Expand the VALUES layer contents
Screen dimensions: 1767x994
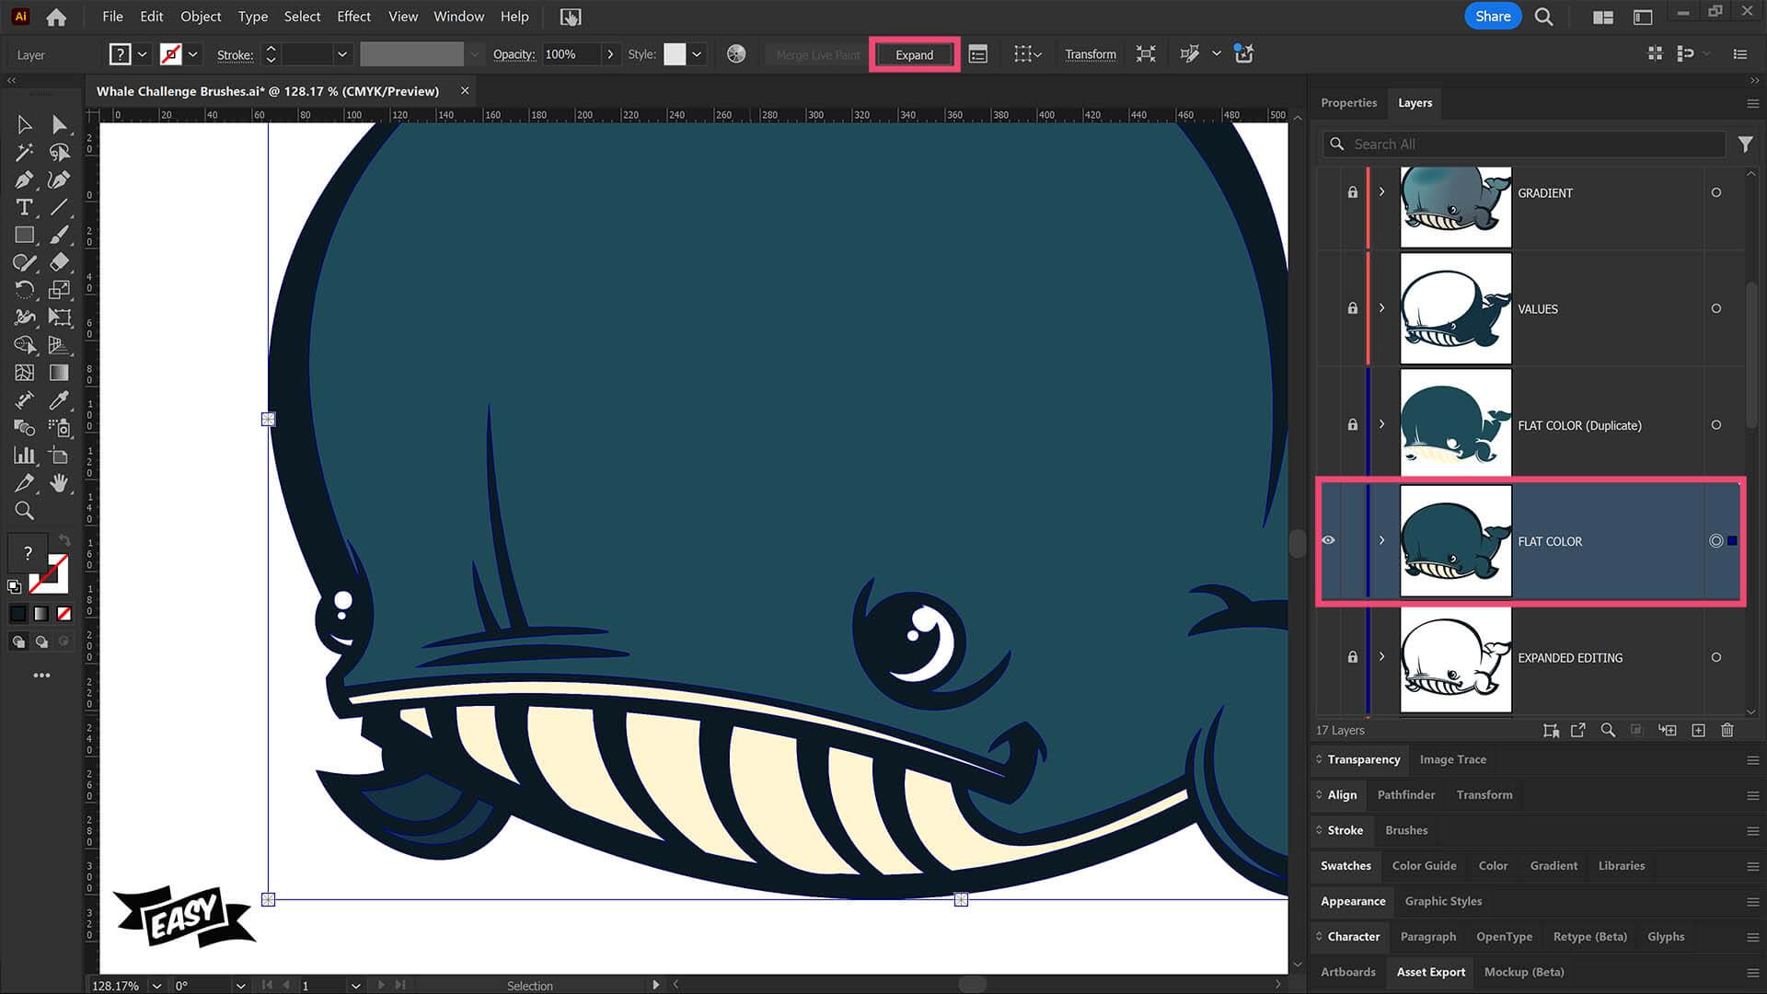[x=1381, y=308]
